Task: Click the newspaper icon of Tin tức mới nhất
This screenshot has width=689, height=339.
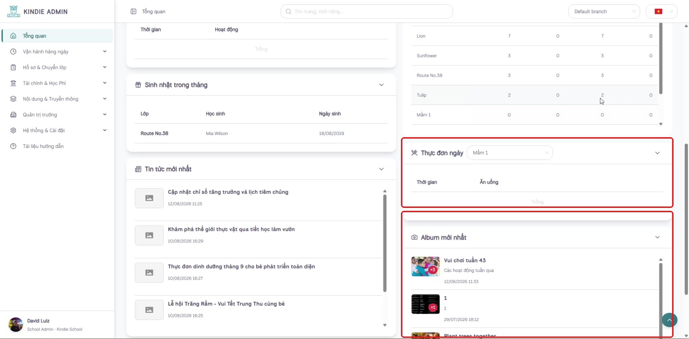Action: click(x=138, y=169)
